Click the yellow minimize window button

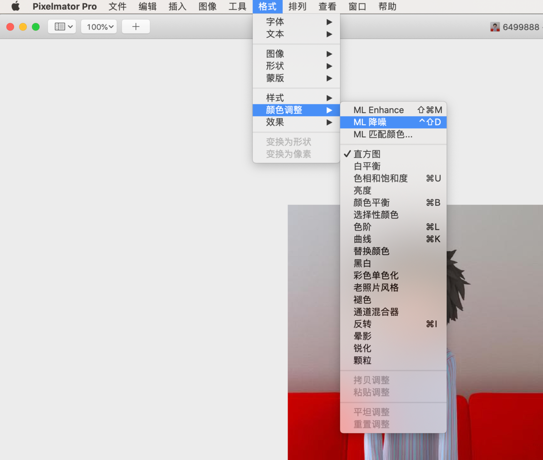(x=23, y=27)
